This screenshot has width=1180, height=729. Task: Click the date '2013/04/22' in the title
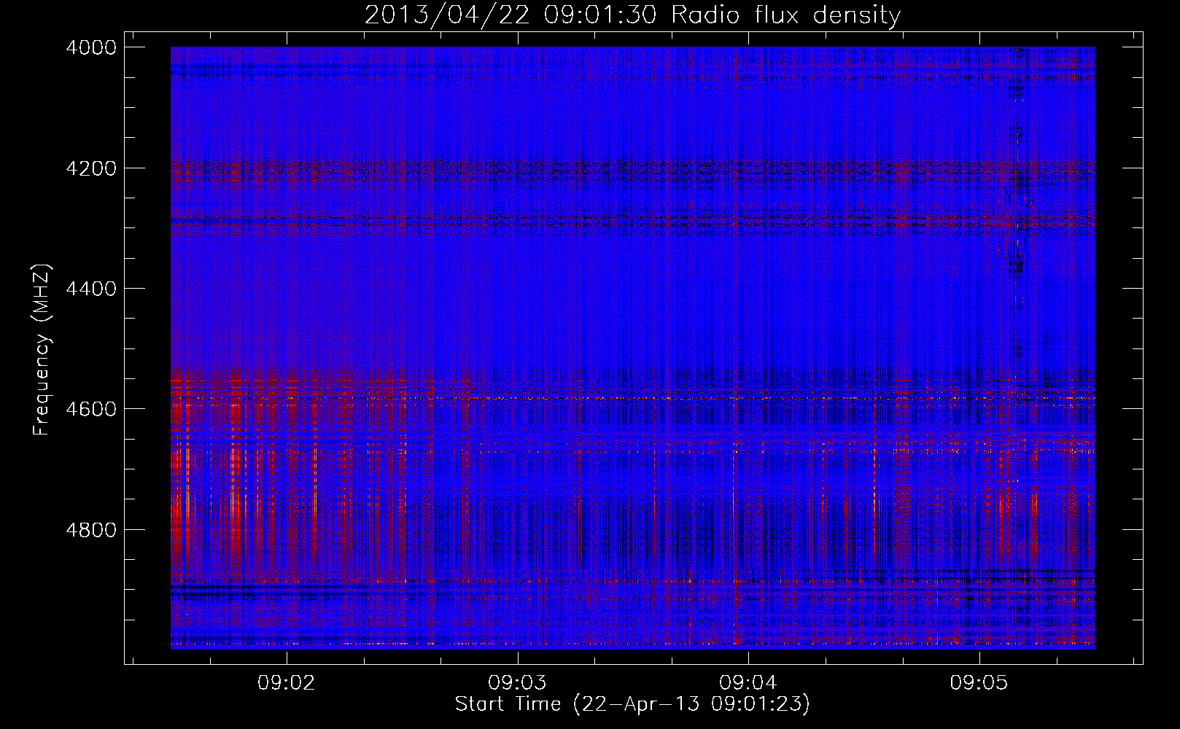click(x=446, y=15)
